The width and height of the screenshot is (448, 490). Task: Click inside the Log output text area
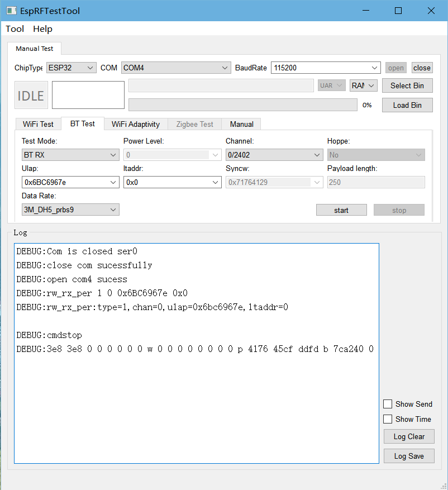196,402
